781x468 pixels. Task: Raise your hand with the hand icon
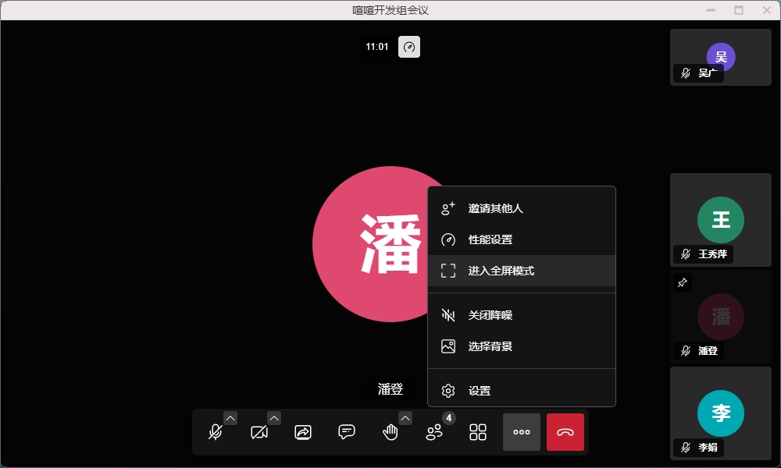tap(390, 432)
